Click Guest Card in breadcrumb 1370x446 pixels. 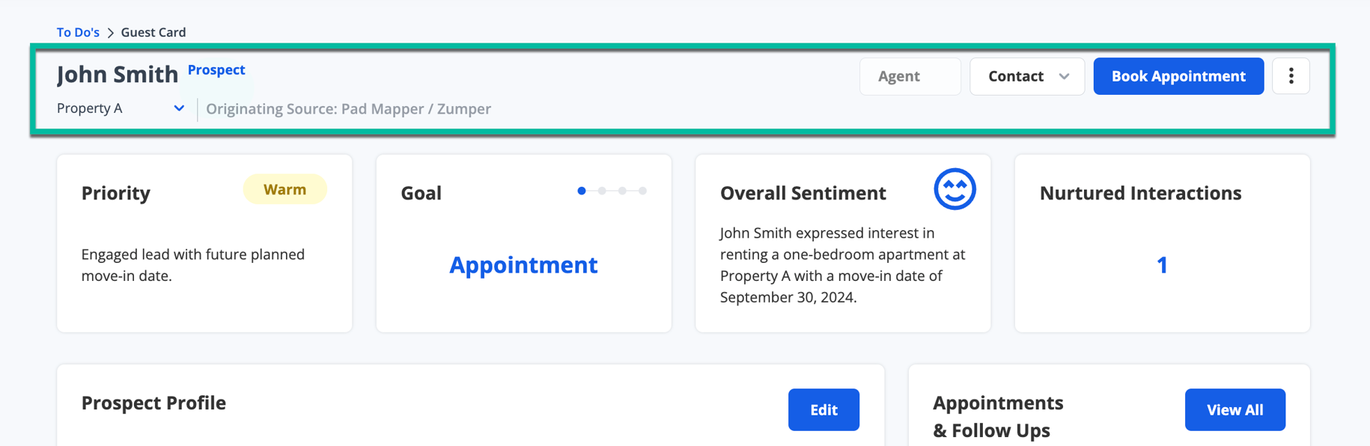tap(153, 32)
